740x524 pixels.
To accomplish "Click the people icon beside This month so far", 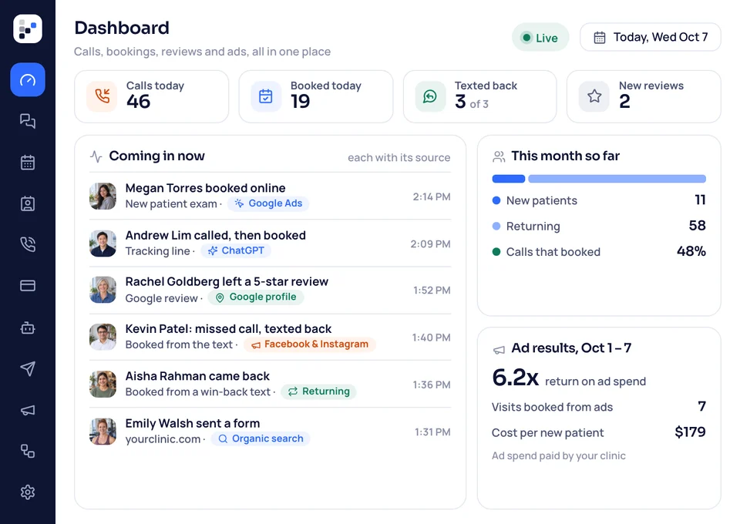I will pos(499,156).
